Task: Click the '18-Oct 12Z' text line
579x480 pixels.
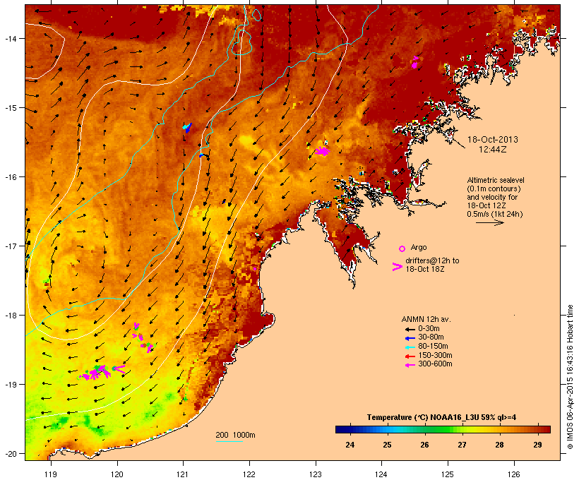Action: click(487, 205)
